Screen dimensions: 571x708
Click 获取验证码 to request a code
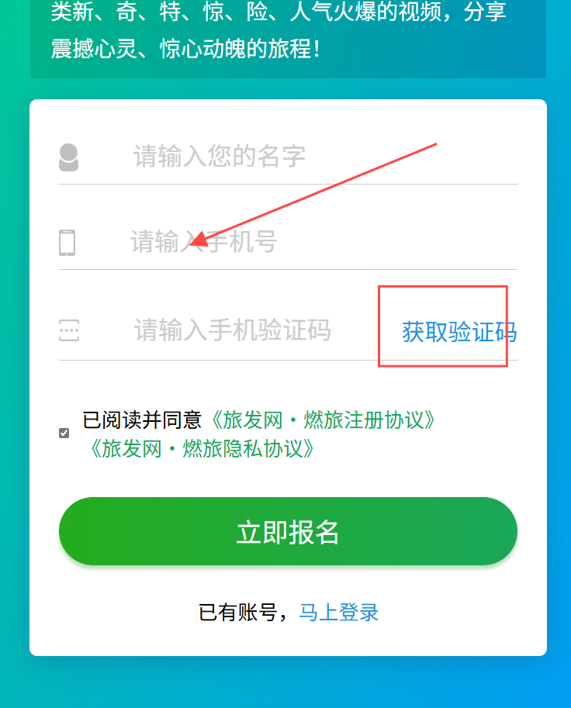pos(459,333)
